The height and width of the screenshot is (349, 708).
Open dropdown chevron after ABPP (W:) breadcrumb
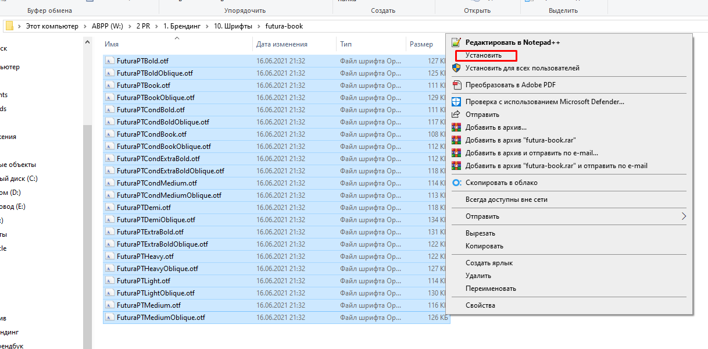click(x=129, y=26)
